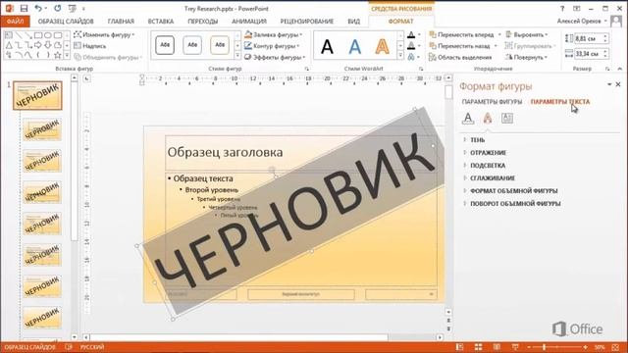Open the Контур фигуры dropdown

(x=273, y=46)
